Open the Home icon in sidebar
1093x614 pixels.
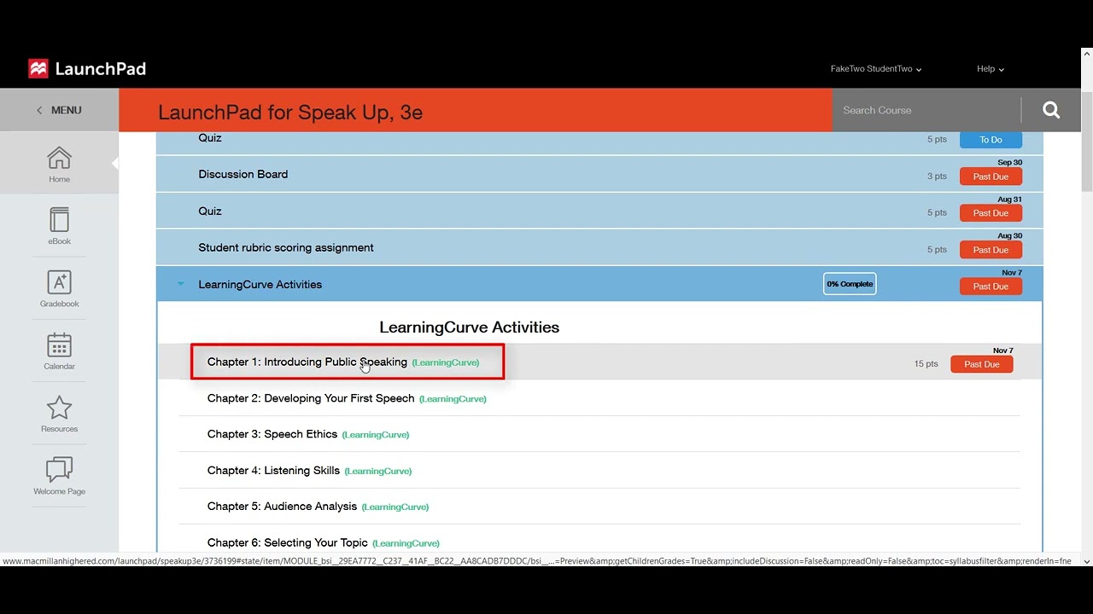coord(59,159)
